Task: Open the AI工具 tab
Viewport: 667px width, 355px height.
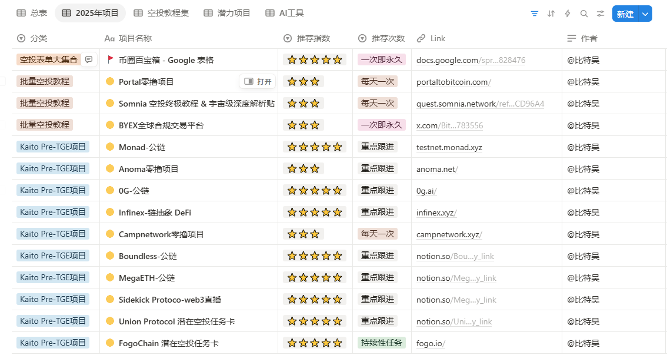Action: pyautogui.click(x=285, y=13)
